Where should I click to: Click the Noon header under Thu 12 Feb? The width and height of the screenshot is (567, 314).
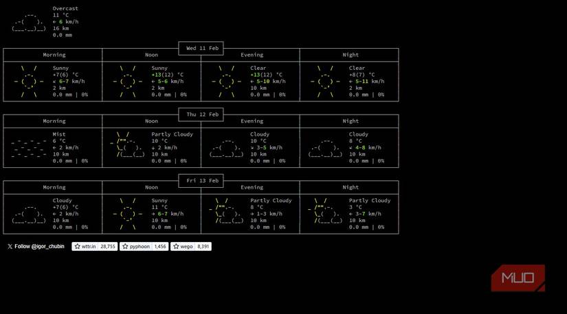[x=151, y=121]
